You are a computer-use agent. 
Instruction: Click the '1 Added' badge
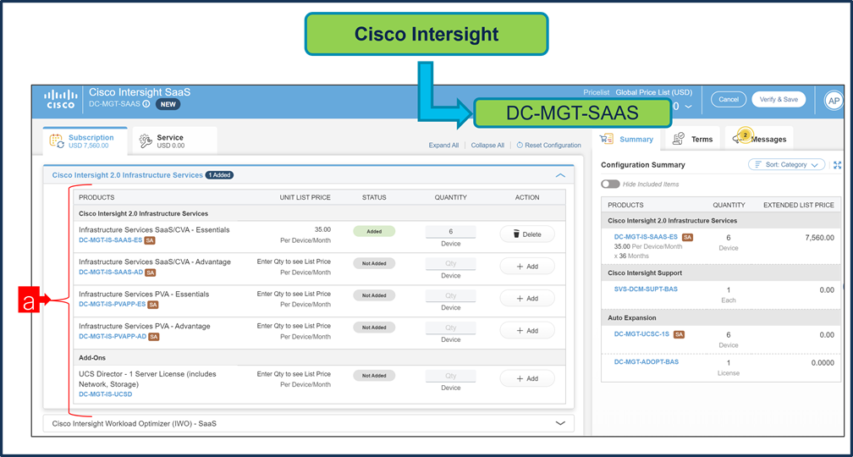[x=220, y=175]
